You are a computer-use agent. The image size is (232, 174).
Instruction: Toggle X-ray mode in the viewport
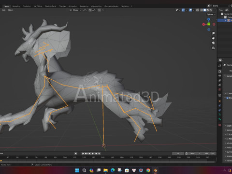pos(198,10)
